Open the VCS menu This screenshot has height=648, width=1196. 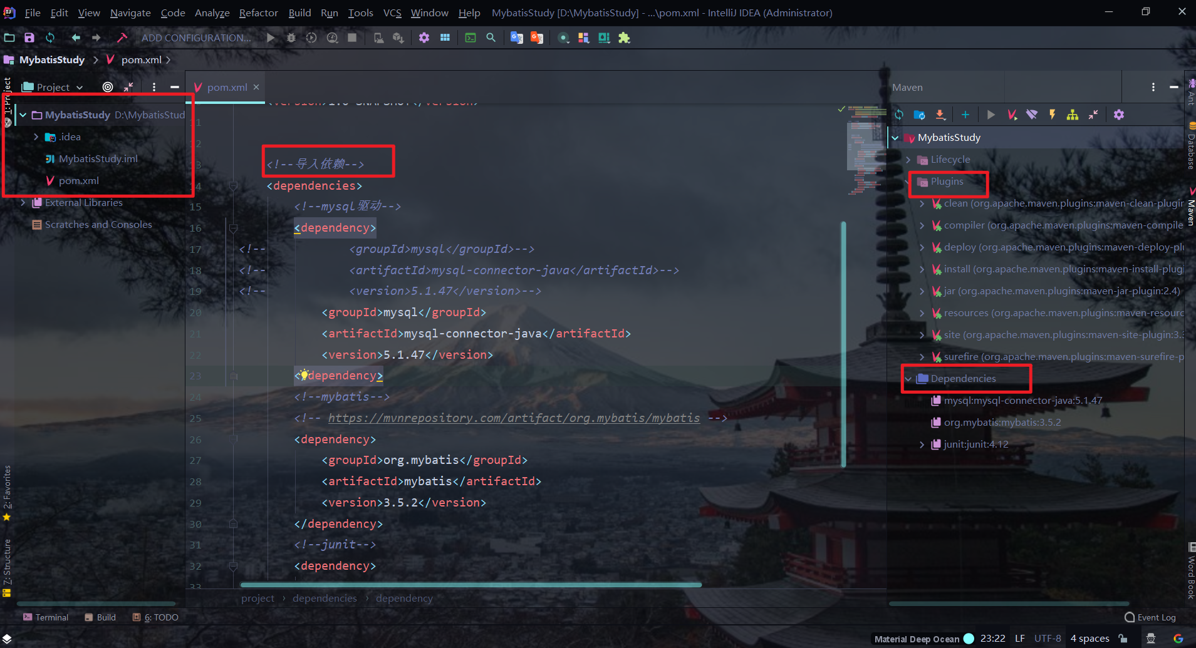point(392,13)
